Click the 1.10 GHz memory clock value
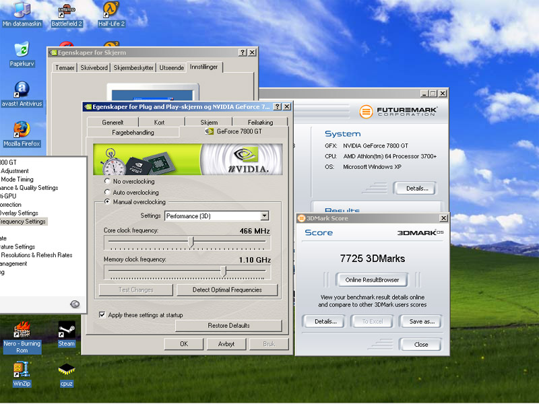Viewport: 539px width, 404px height. click(x=255, y=260)
